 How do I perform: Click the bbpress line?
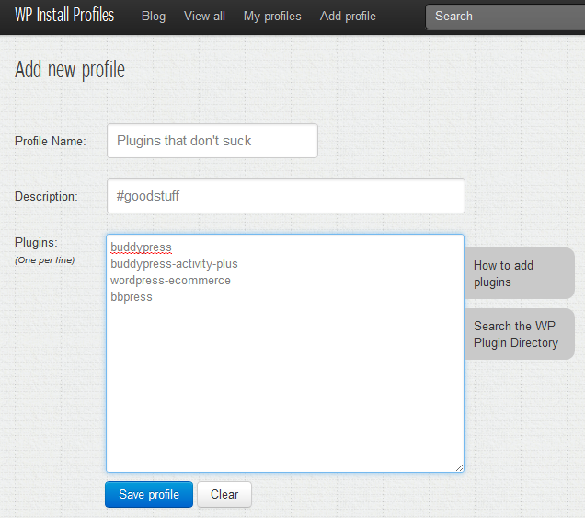[132, 296]
